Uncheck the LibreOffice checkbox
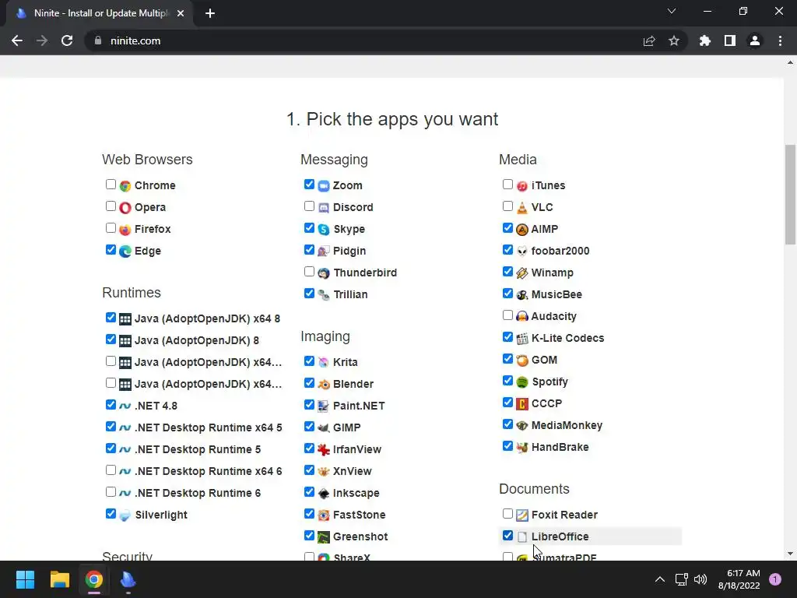The height and width of the screenshot is (598, 797). click(507, 536)
